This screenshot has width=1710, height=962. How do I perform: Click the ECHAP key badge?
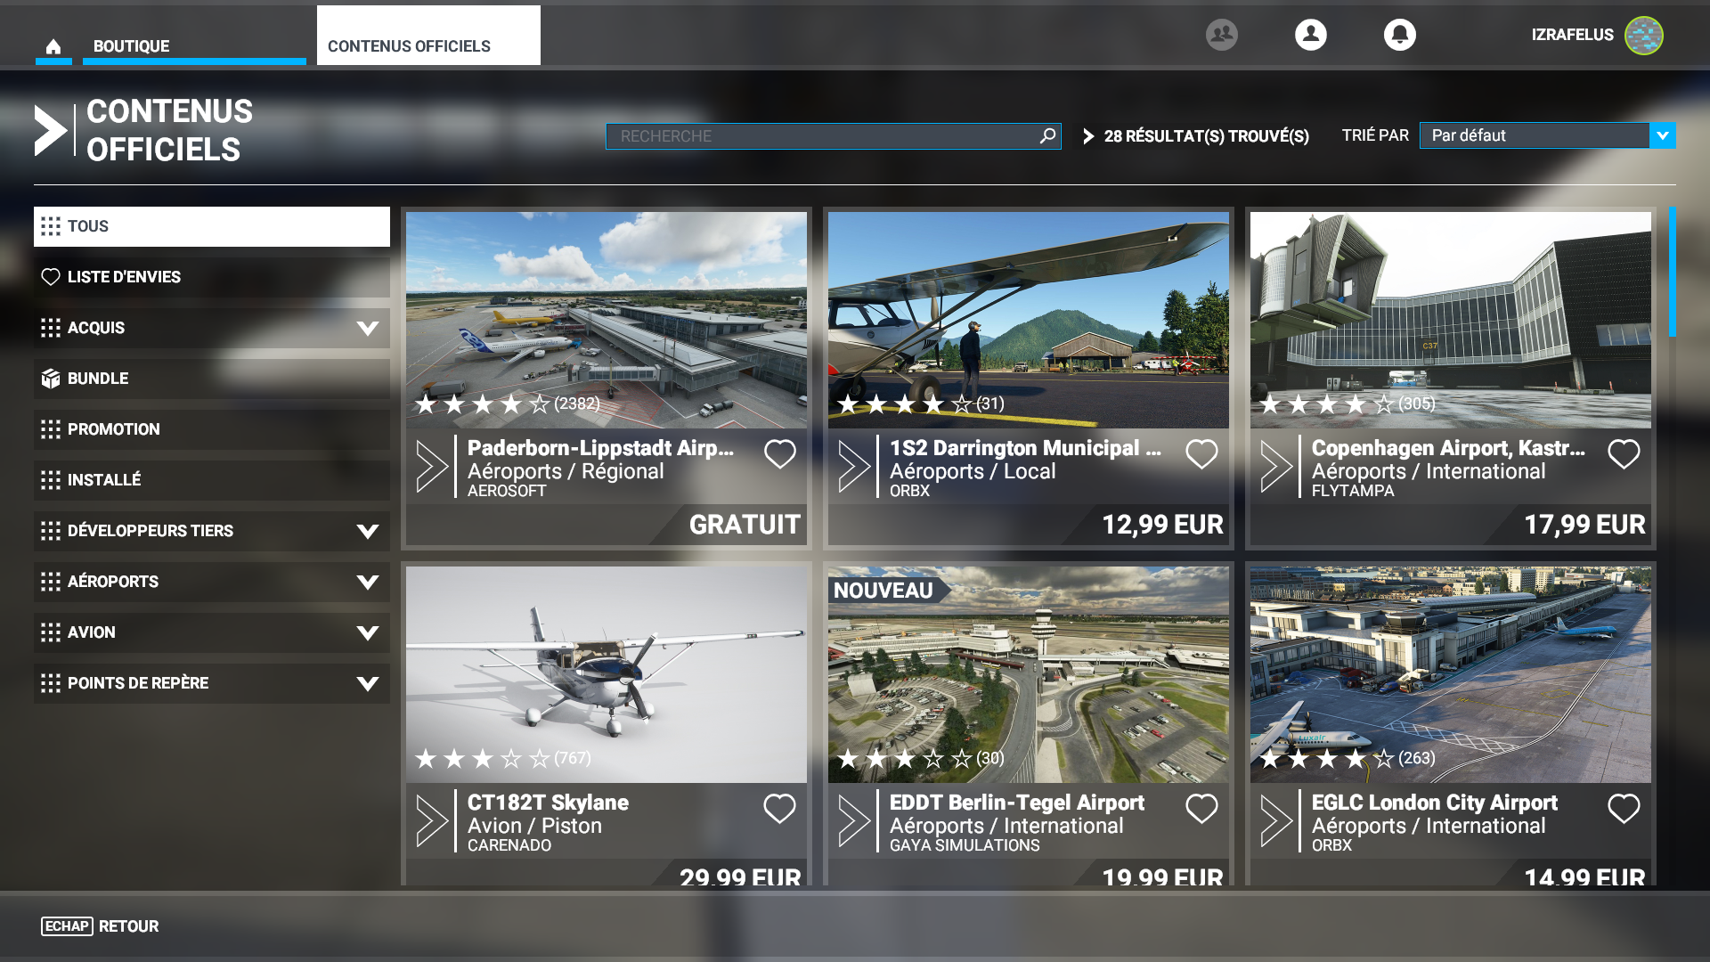click(x=66, y=926)
